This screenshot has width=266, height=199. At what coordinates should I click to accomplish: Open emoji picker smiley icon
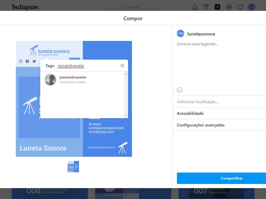179,90
